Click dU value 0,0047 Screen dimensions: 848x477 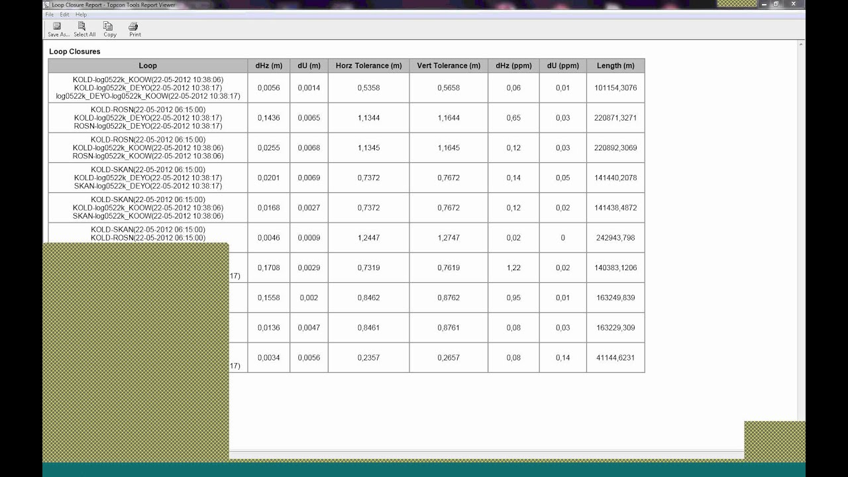point(309,327)
